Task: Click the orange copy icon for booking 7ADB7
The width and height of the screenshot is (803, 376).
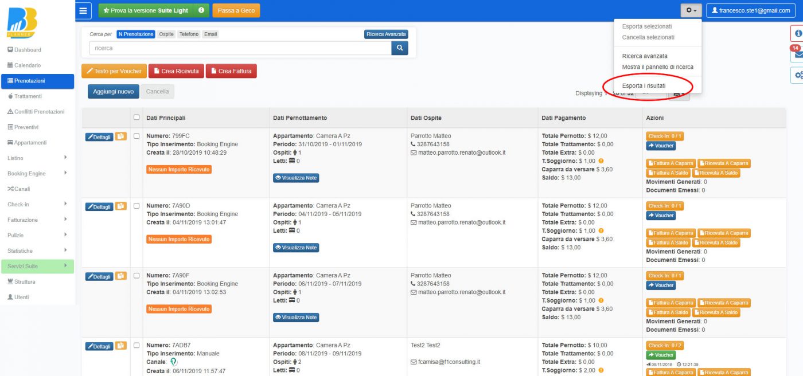Action: click(x=120, y=346)
